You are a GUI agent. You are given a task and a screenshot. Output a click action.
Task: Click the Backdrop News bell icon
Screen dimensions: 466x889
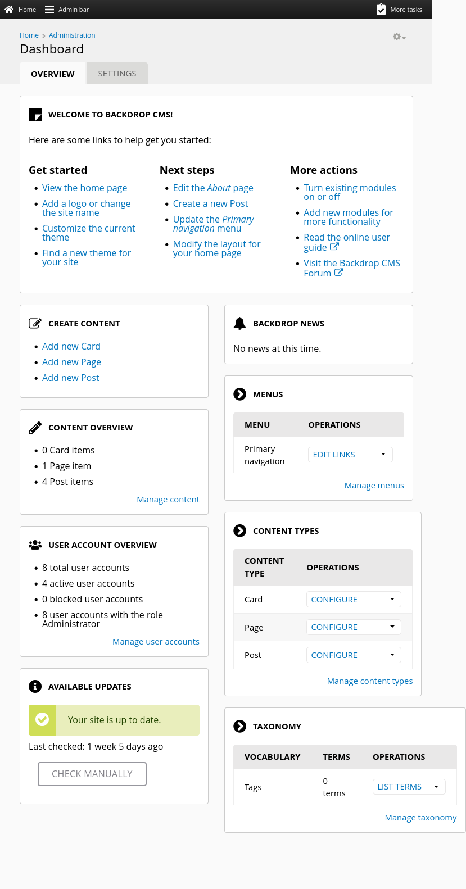(240, 323)
